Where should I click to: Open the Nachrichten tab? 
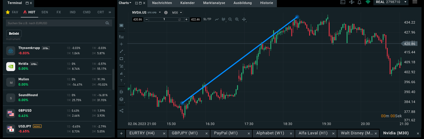[x=162, y=3]
